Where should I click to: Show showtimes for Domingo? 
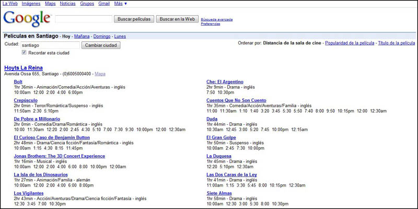[x=102, y=37]
